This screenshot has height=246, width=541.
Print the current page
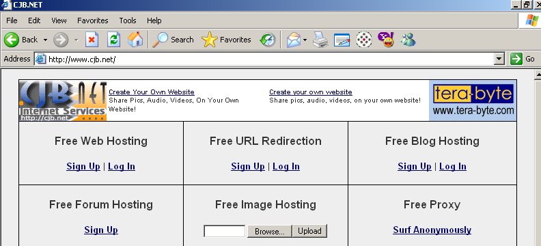320,40
